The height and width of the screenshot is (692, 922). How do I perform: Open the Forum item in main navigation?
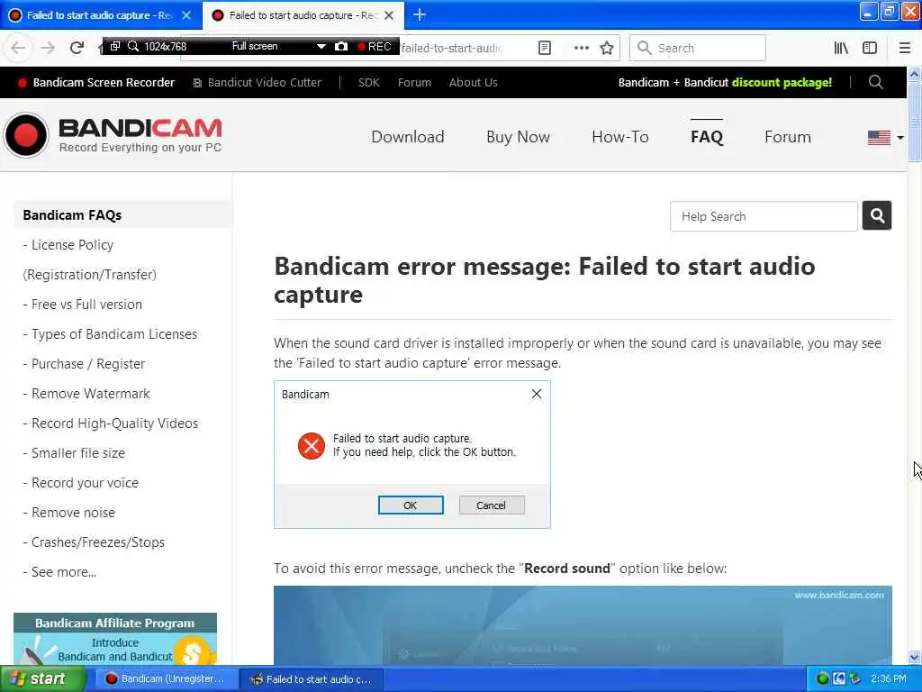pos(787,137)
